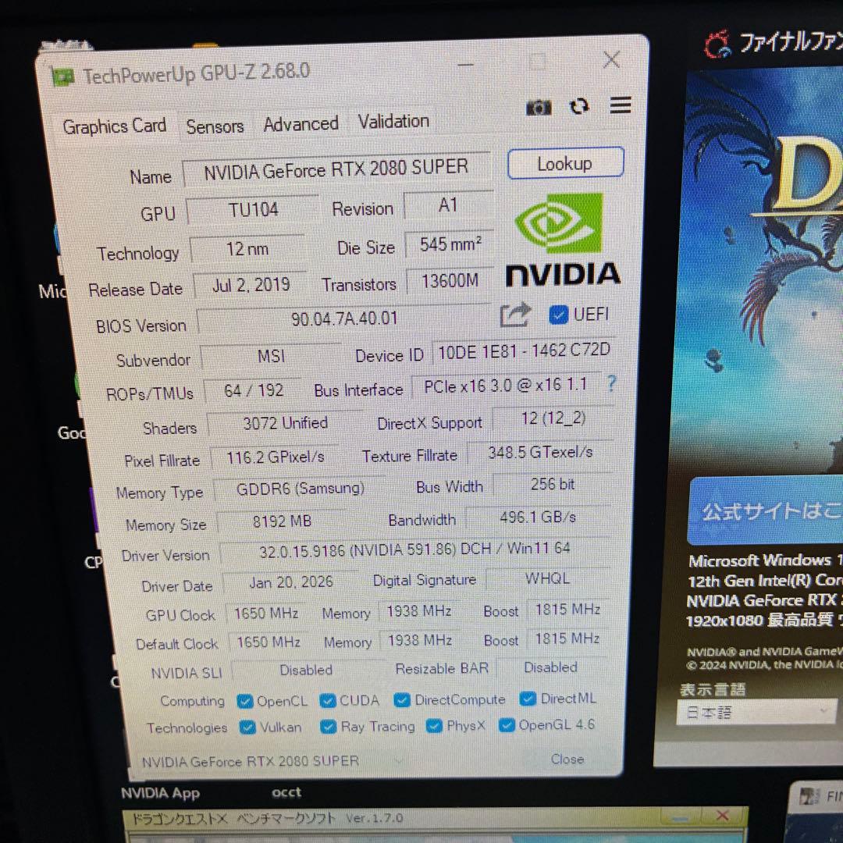Click the Close button in GPU-Z

click(x=567, y=759)
